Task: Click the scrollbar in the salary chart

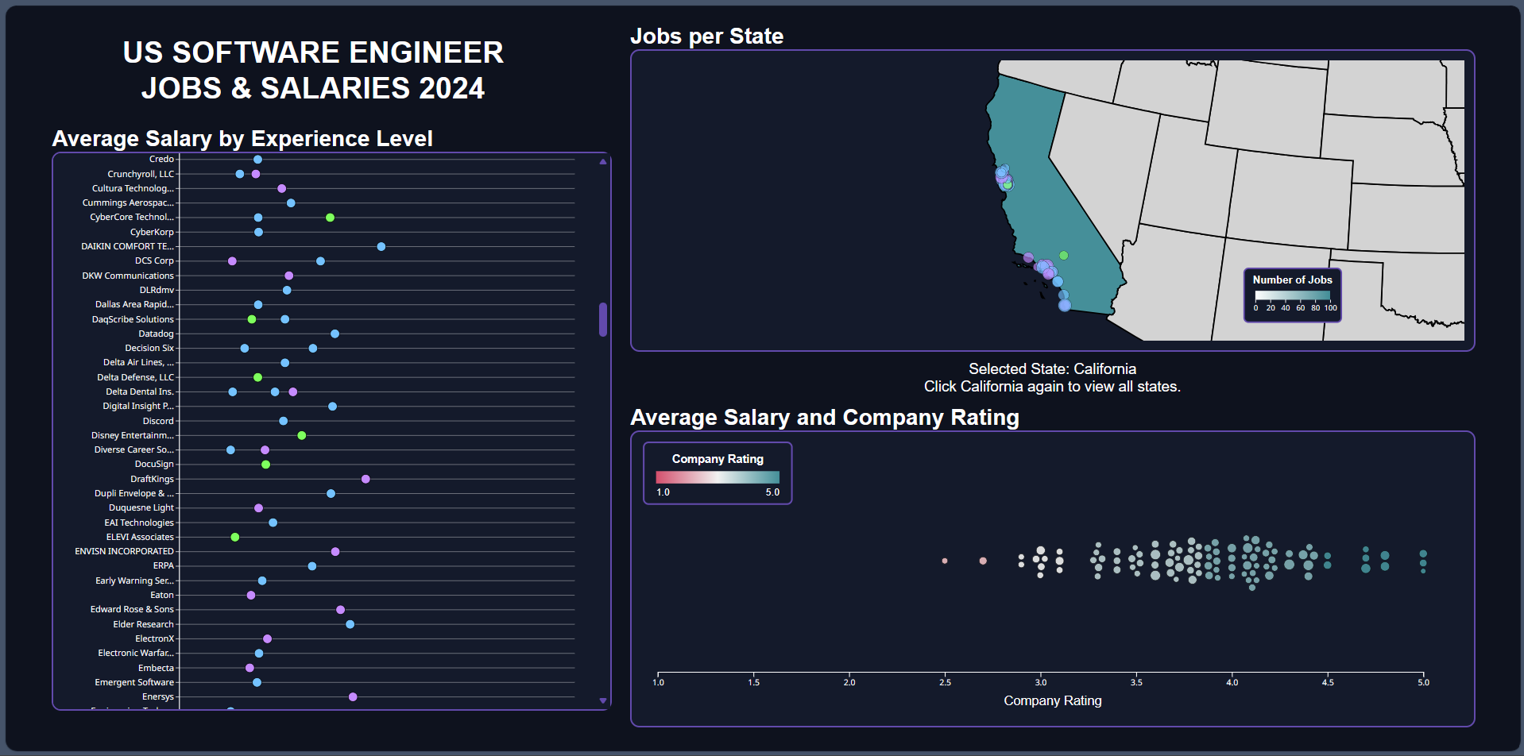Action: coord(602,320)
